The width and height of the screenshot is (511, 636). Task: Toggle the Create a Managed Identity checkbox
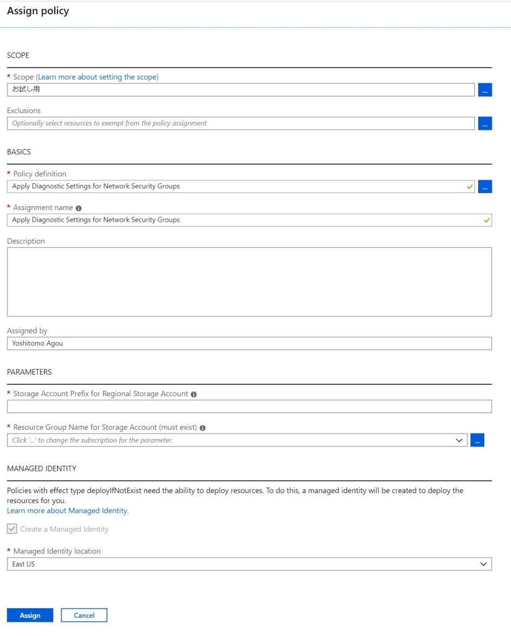(12, 529)
